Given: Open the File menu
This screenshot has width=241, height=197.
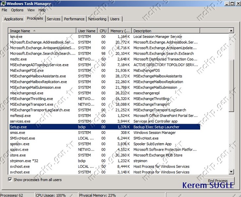Looking at the screenshot, I should (x=4, y=10).
